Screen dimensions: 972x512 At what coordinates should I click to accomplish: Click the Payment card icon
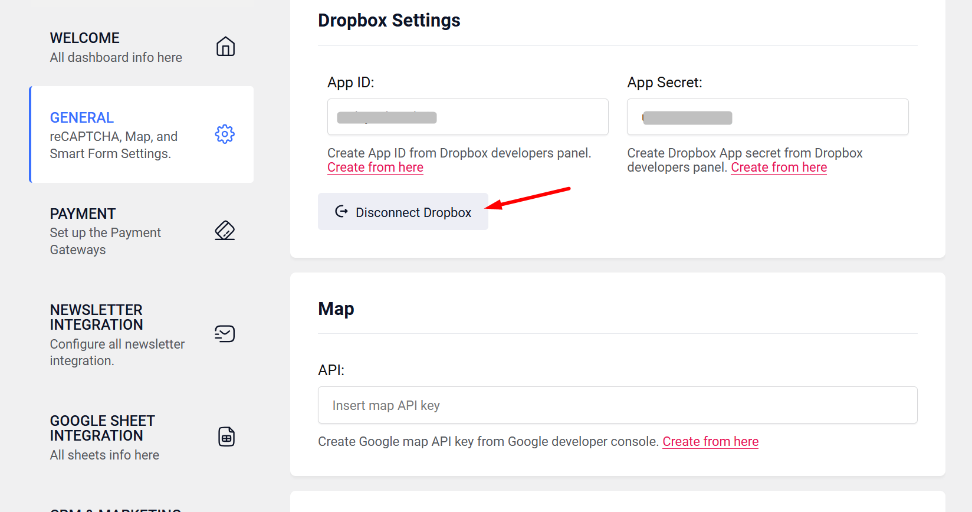pos(225,231)
